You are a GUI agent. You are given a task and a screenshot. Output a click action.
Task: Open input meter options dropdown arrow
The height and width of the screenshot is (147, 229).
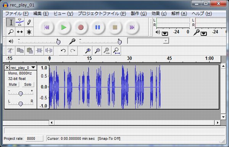coord(203,34)
